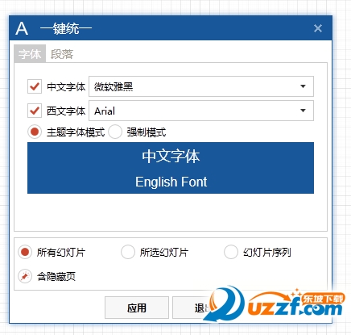Image resolution: width=351 pixels, height=335 pixels.
Task: Open the 微软雅黑 Chinese font dropdown
Action: pyautogui.click(x=201, y=86)
